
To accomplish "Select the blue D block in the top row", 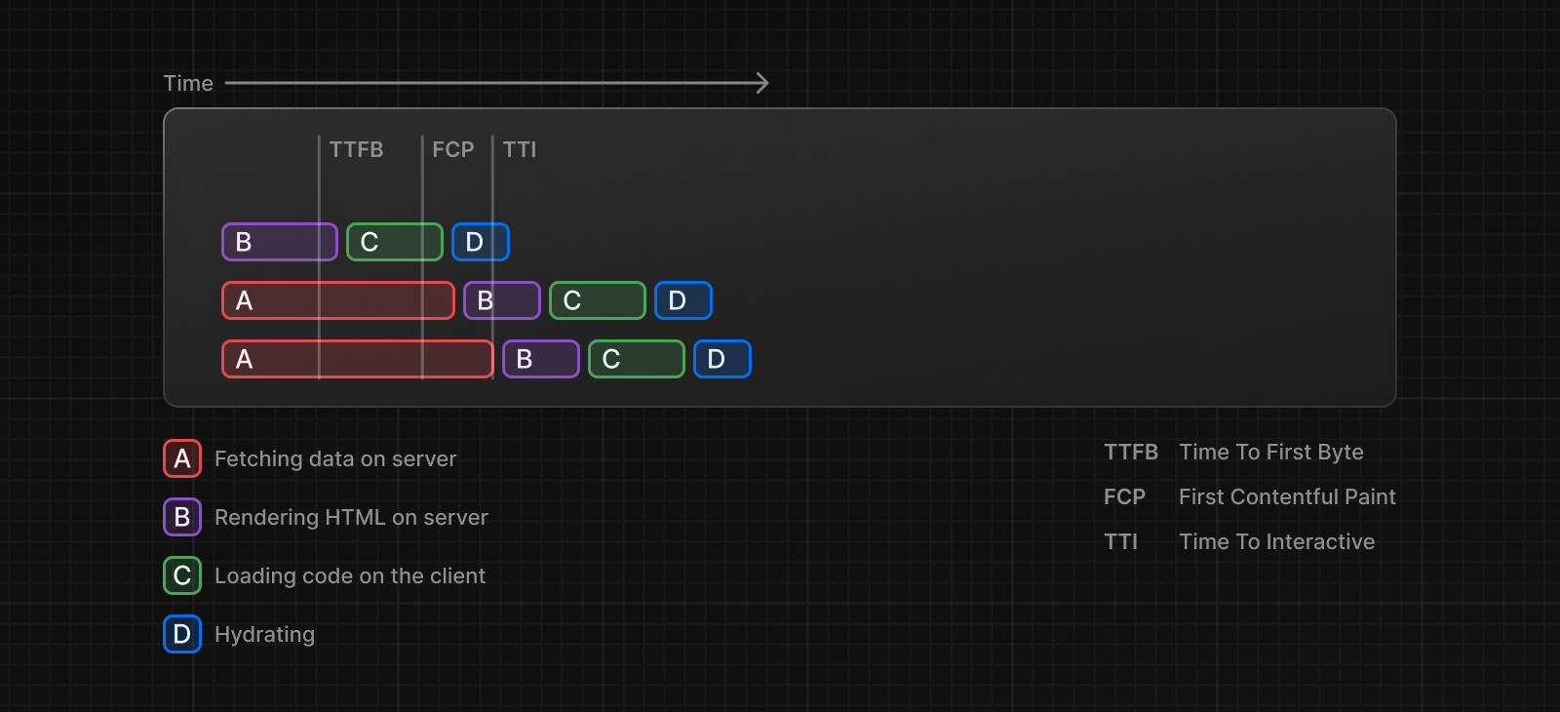I will click(480, 242).
